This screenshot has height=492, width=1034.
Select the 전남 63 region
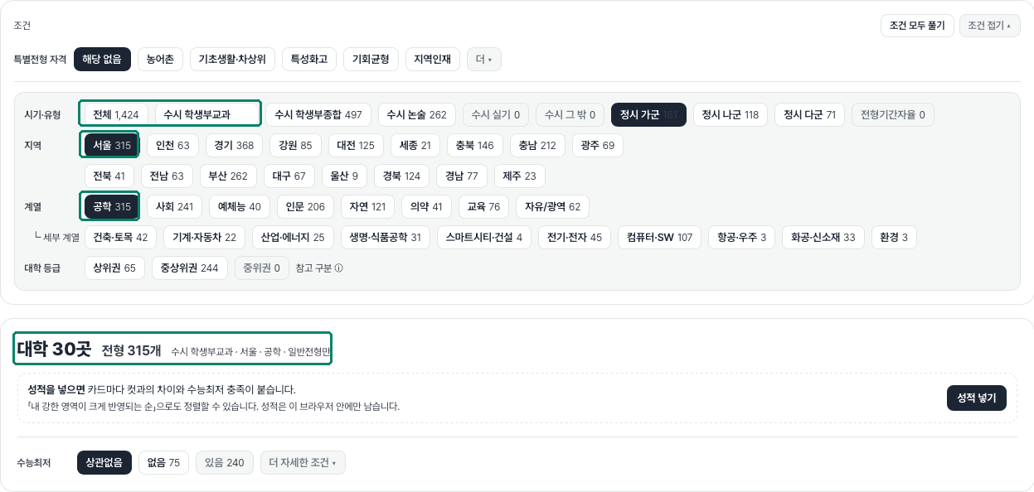click(167, 176)
